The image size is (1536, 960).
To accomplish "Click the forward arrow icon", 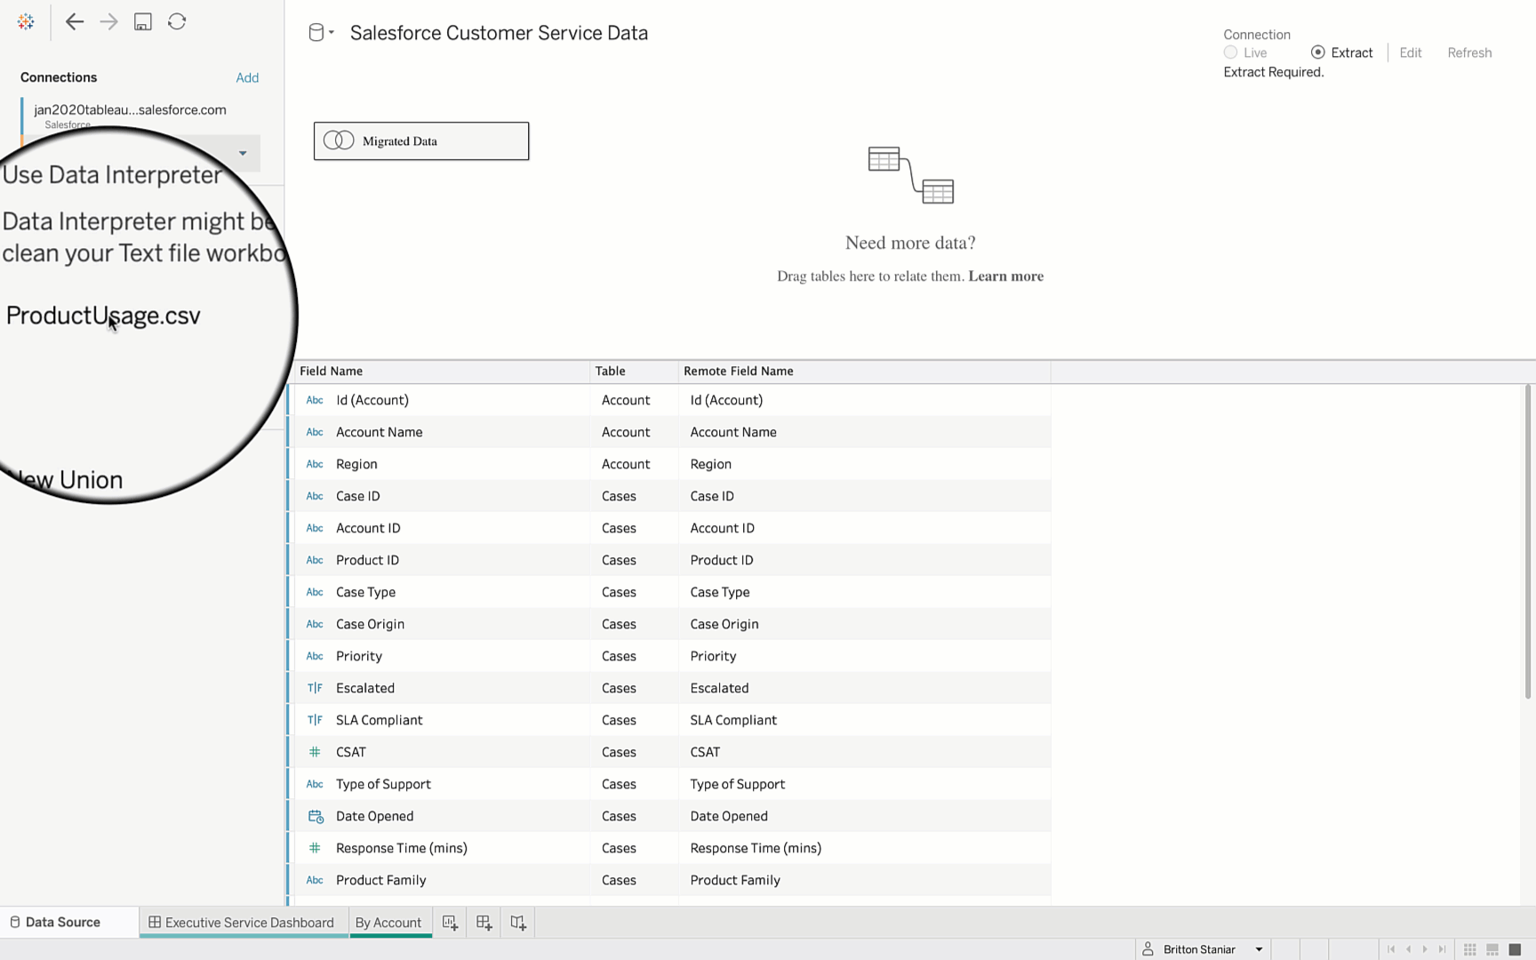I will [108, 22].
